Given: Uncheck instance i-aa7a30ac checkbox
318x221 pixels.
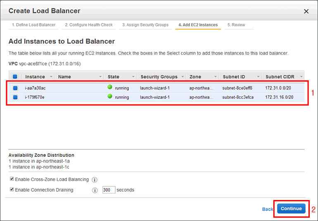Looking at the screenshot, I should [15, 88].
